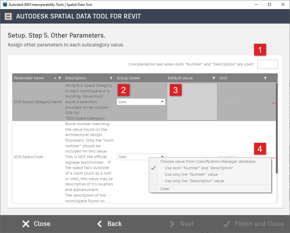The height and width of the screenshot is (233, 290).
Task: Click the filter icon on the Unit column
Action: point(265,78)
